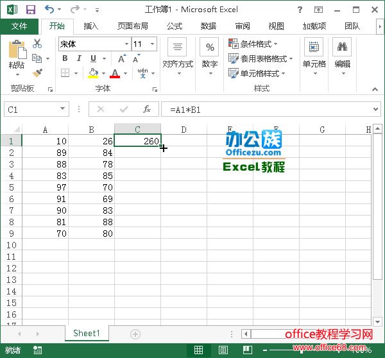Screen dimensions: 385x358
Task: Undo the last action
Action: [x=49, y=10]
